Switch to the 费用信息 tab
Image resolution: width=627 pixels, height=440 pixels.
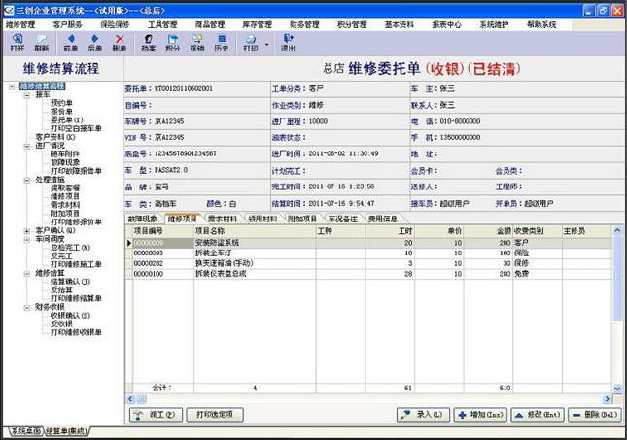tap(383, 219)
